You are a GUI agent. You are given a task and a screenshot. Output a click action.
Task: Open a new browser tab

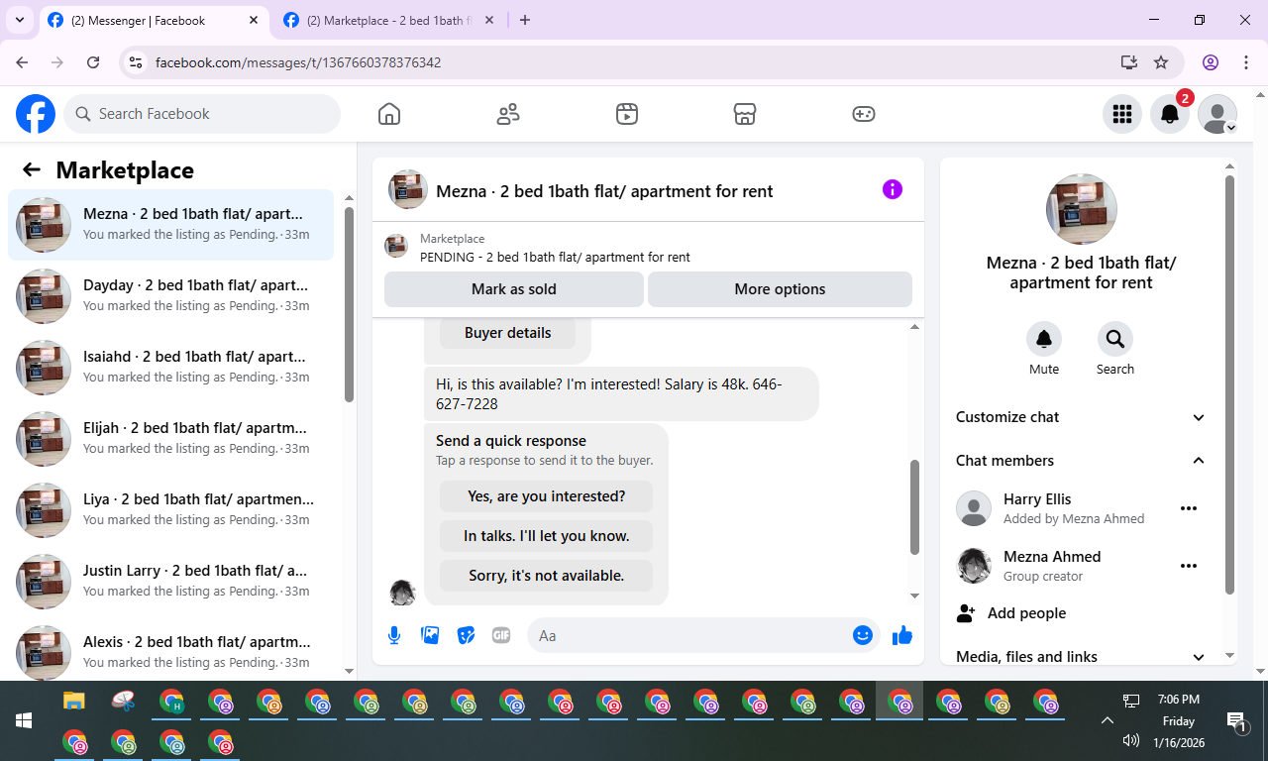coord(525,20)
